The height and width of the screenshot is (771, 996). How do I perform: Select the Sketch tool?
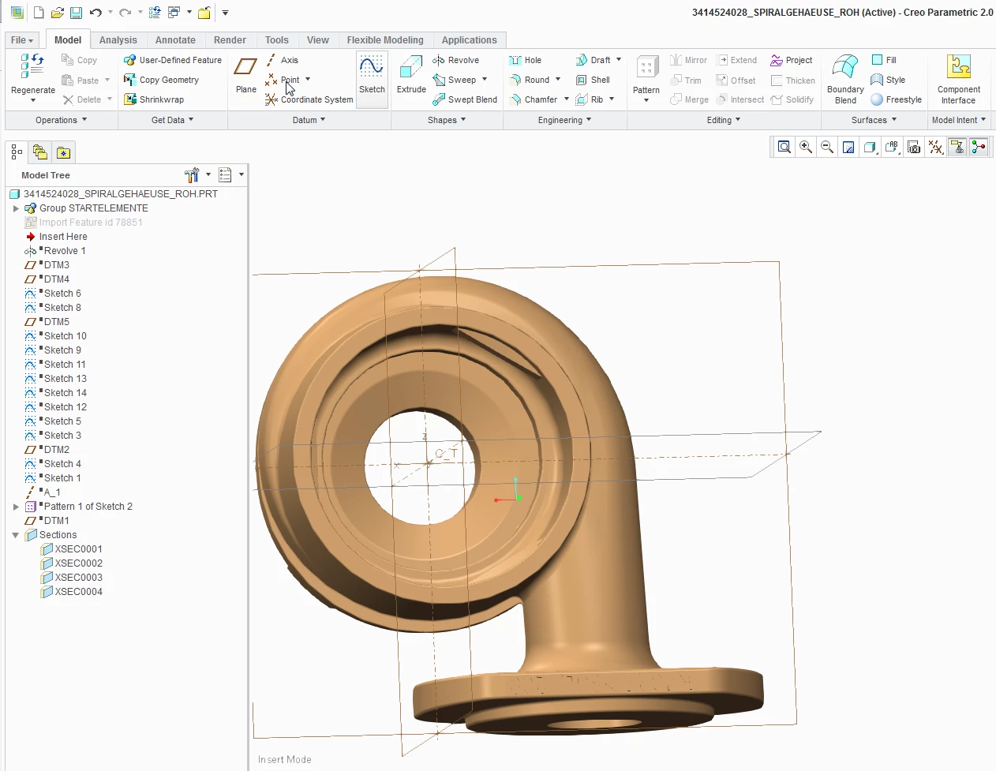click(x=372, y=75)
